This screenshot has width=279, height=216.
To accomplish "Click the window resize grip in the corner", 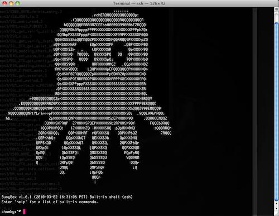I will pyautogui.click(x=277, y=213).
